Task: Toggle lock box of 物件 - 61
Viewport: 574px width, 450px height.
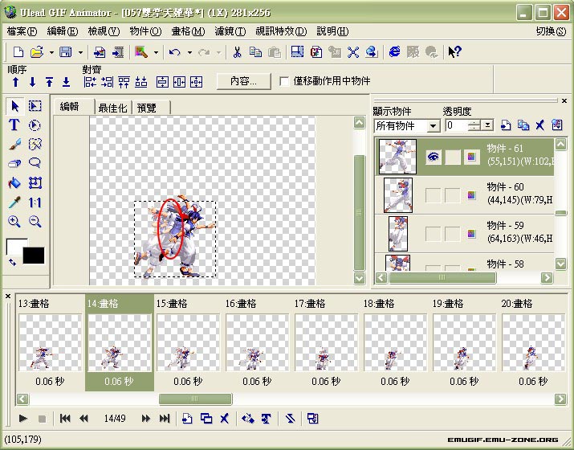Action: [453, 157]
